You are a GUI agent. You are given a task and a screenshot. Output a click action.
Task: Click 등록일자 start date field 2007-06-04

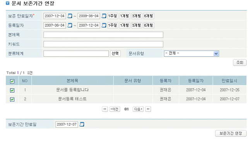[x=55, y=25]
